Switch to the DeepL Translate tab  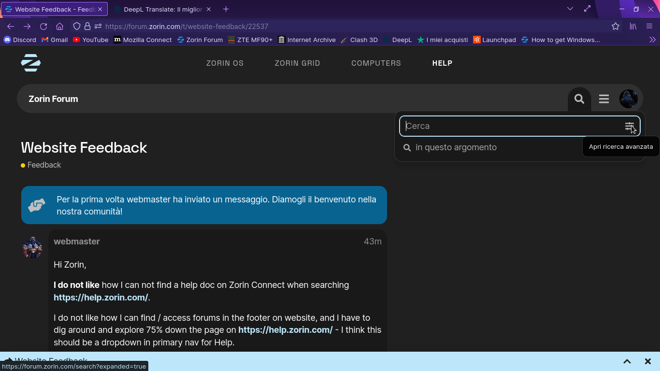pos(163,9)
